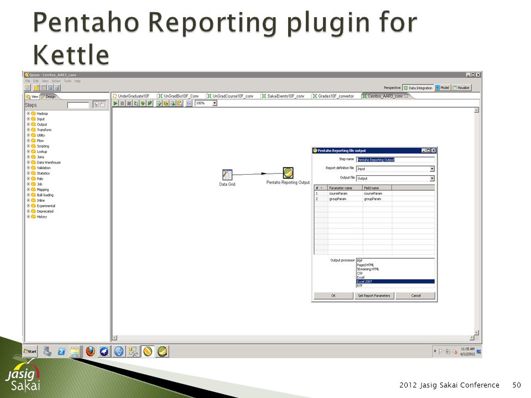Click the Get SQL icon
531x398 pixels.
(173, 103)
